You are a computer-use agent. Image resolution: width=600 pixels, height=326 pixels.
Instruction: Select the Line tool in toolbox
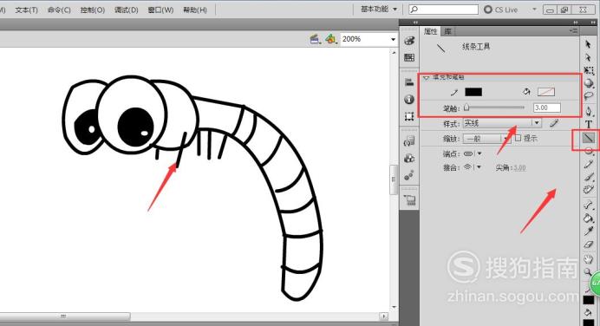coord(588,138)
